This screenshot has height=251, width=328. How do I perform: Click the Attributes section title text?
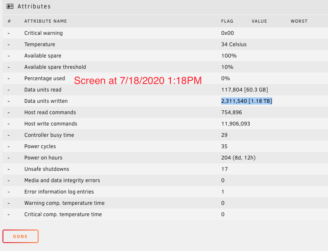tap(34, 6)
